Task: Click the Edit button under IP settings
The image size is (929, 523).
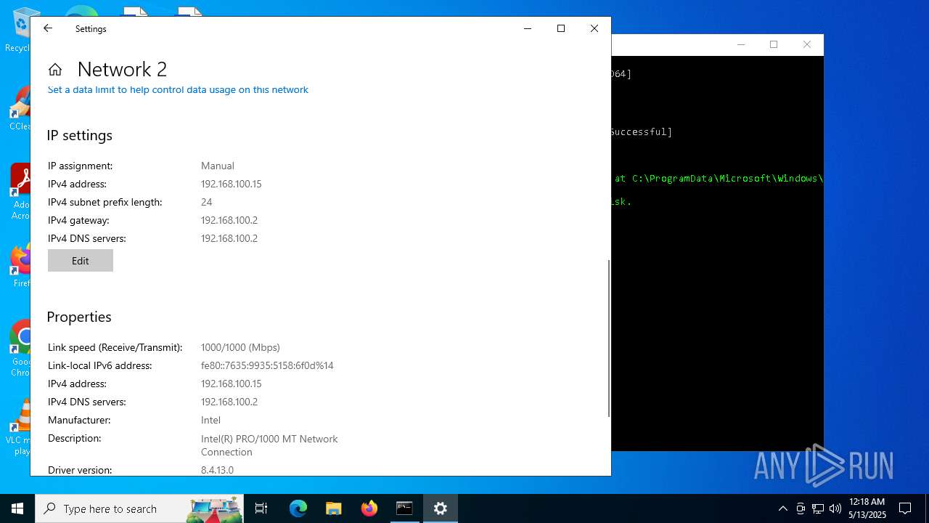Action: pyautogui.click(x=81, y=261)
